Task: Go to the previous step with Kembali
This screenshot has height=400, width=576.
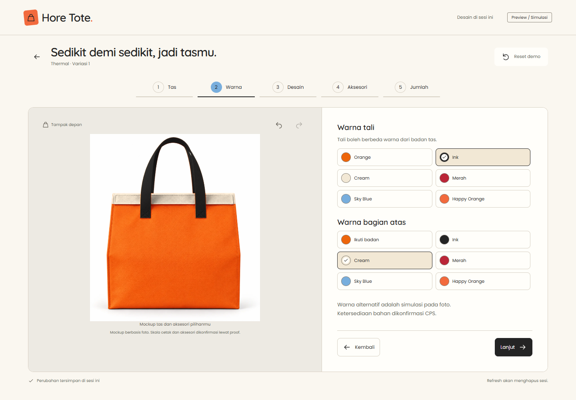Action: click(358, 347)
